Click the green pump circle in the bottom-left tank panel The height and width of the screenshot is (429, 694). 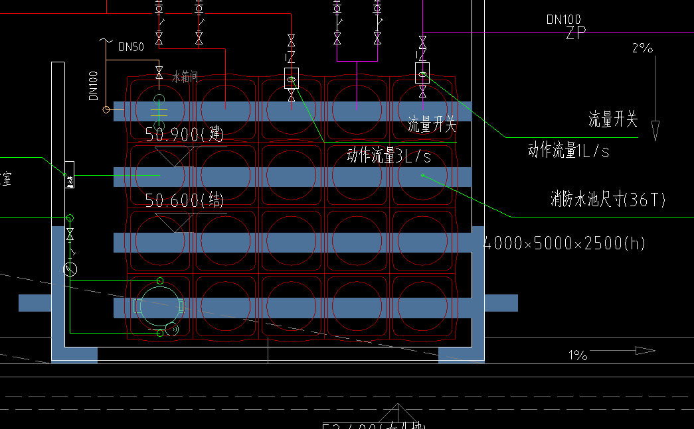coord(160,306)
